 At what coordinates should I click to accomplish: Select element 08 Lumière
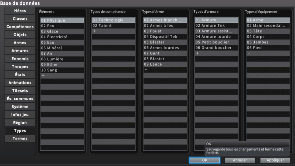point(62,59)
